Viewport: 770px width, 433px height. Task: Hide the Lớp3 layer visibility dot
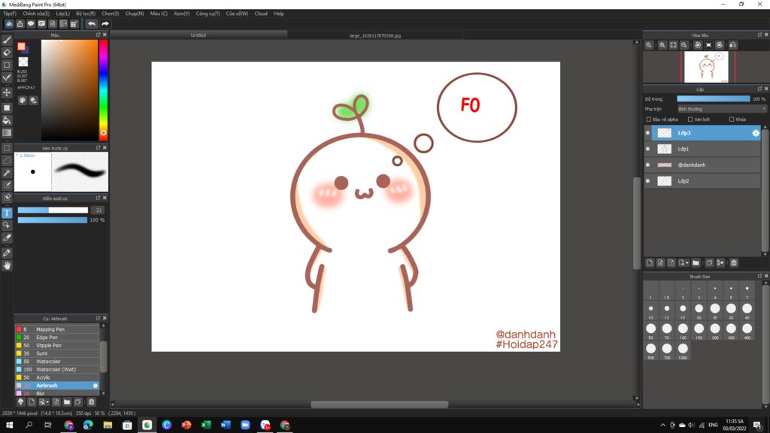coord(647,133)
